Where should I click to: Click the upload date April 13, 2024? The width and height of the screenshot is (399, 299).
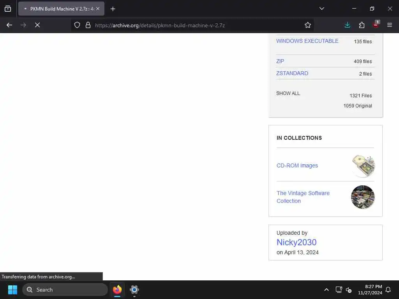coord(301,252)
